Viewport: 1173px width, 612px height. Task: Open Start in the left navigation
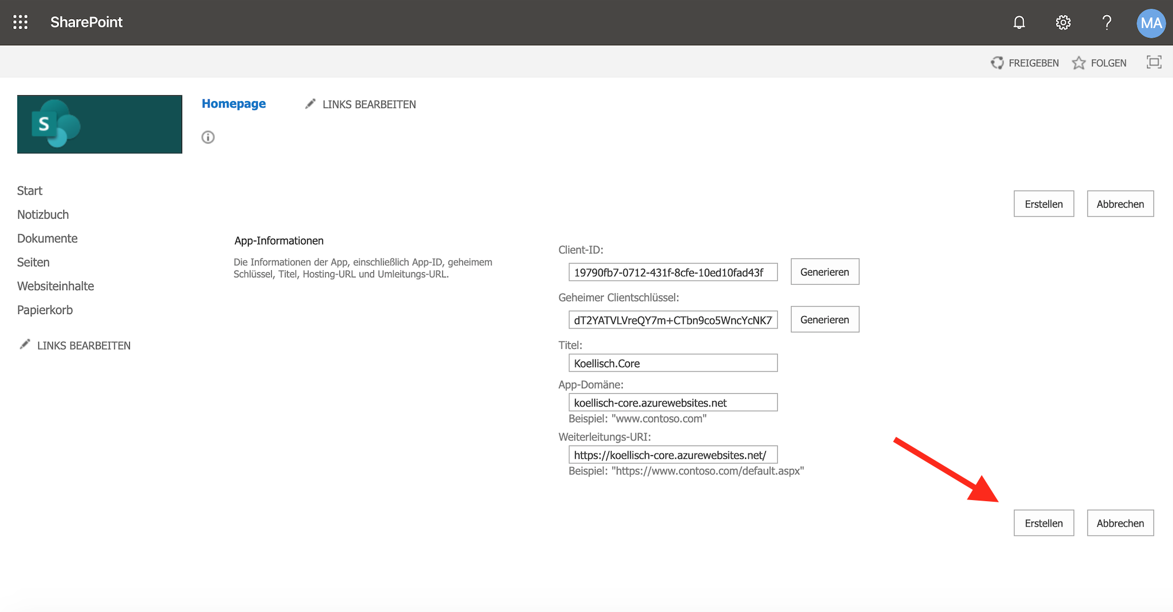30,191
